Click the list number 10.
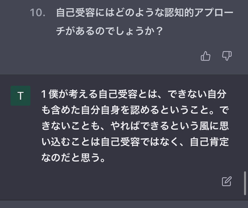Image resolution: width=248 pixels, height=208 pixels. tap(38, 13)
